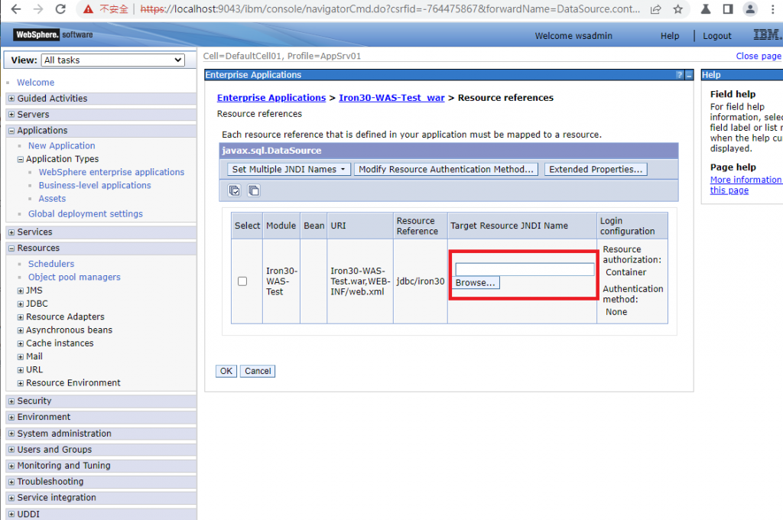The width and height of the screenshot is (783, 520).
Task: Click Iron30-WAS-Test_war breadcrumb link
Action: 391,98
